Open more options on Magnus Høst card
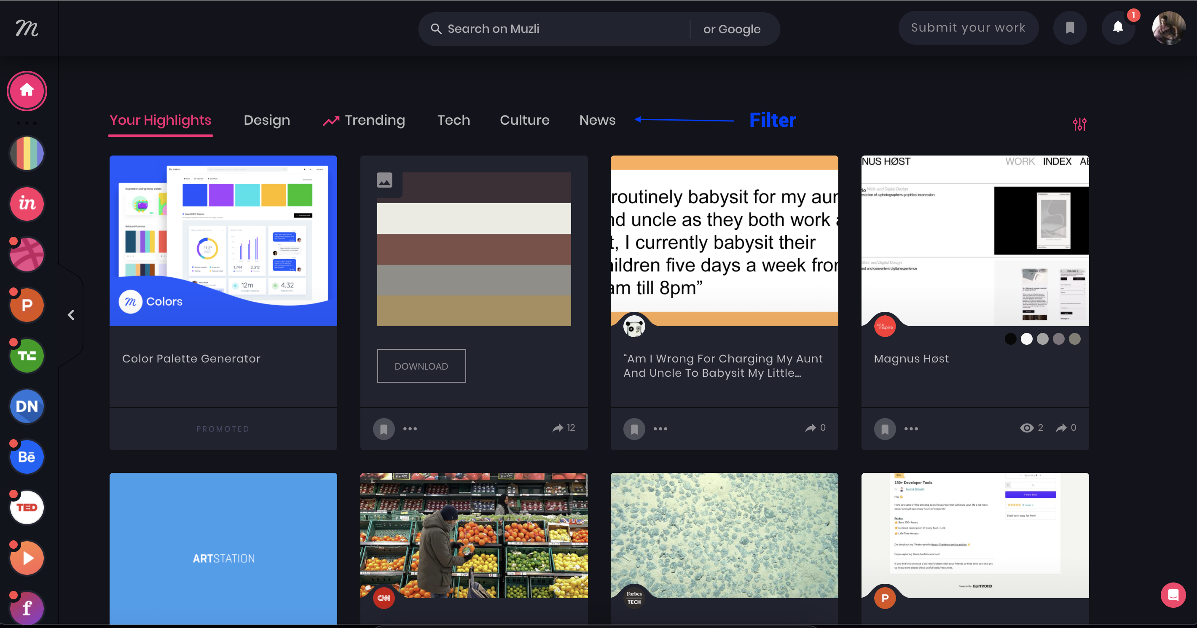 [x=911, y=429]
